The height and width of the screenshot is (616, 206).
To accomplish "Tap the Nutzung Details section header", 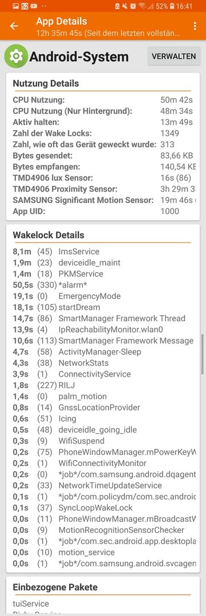I will point(46,83).
